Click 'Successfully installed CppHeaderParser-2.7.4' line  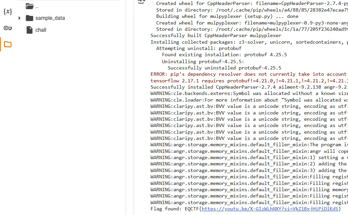pyautogui.click(x=249, y=87)
